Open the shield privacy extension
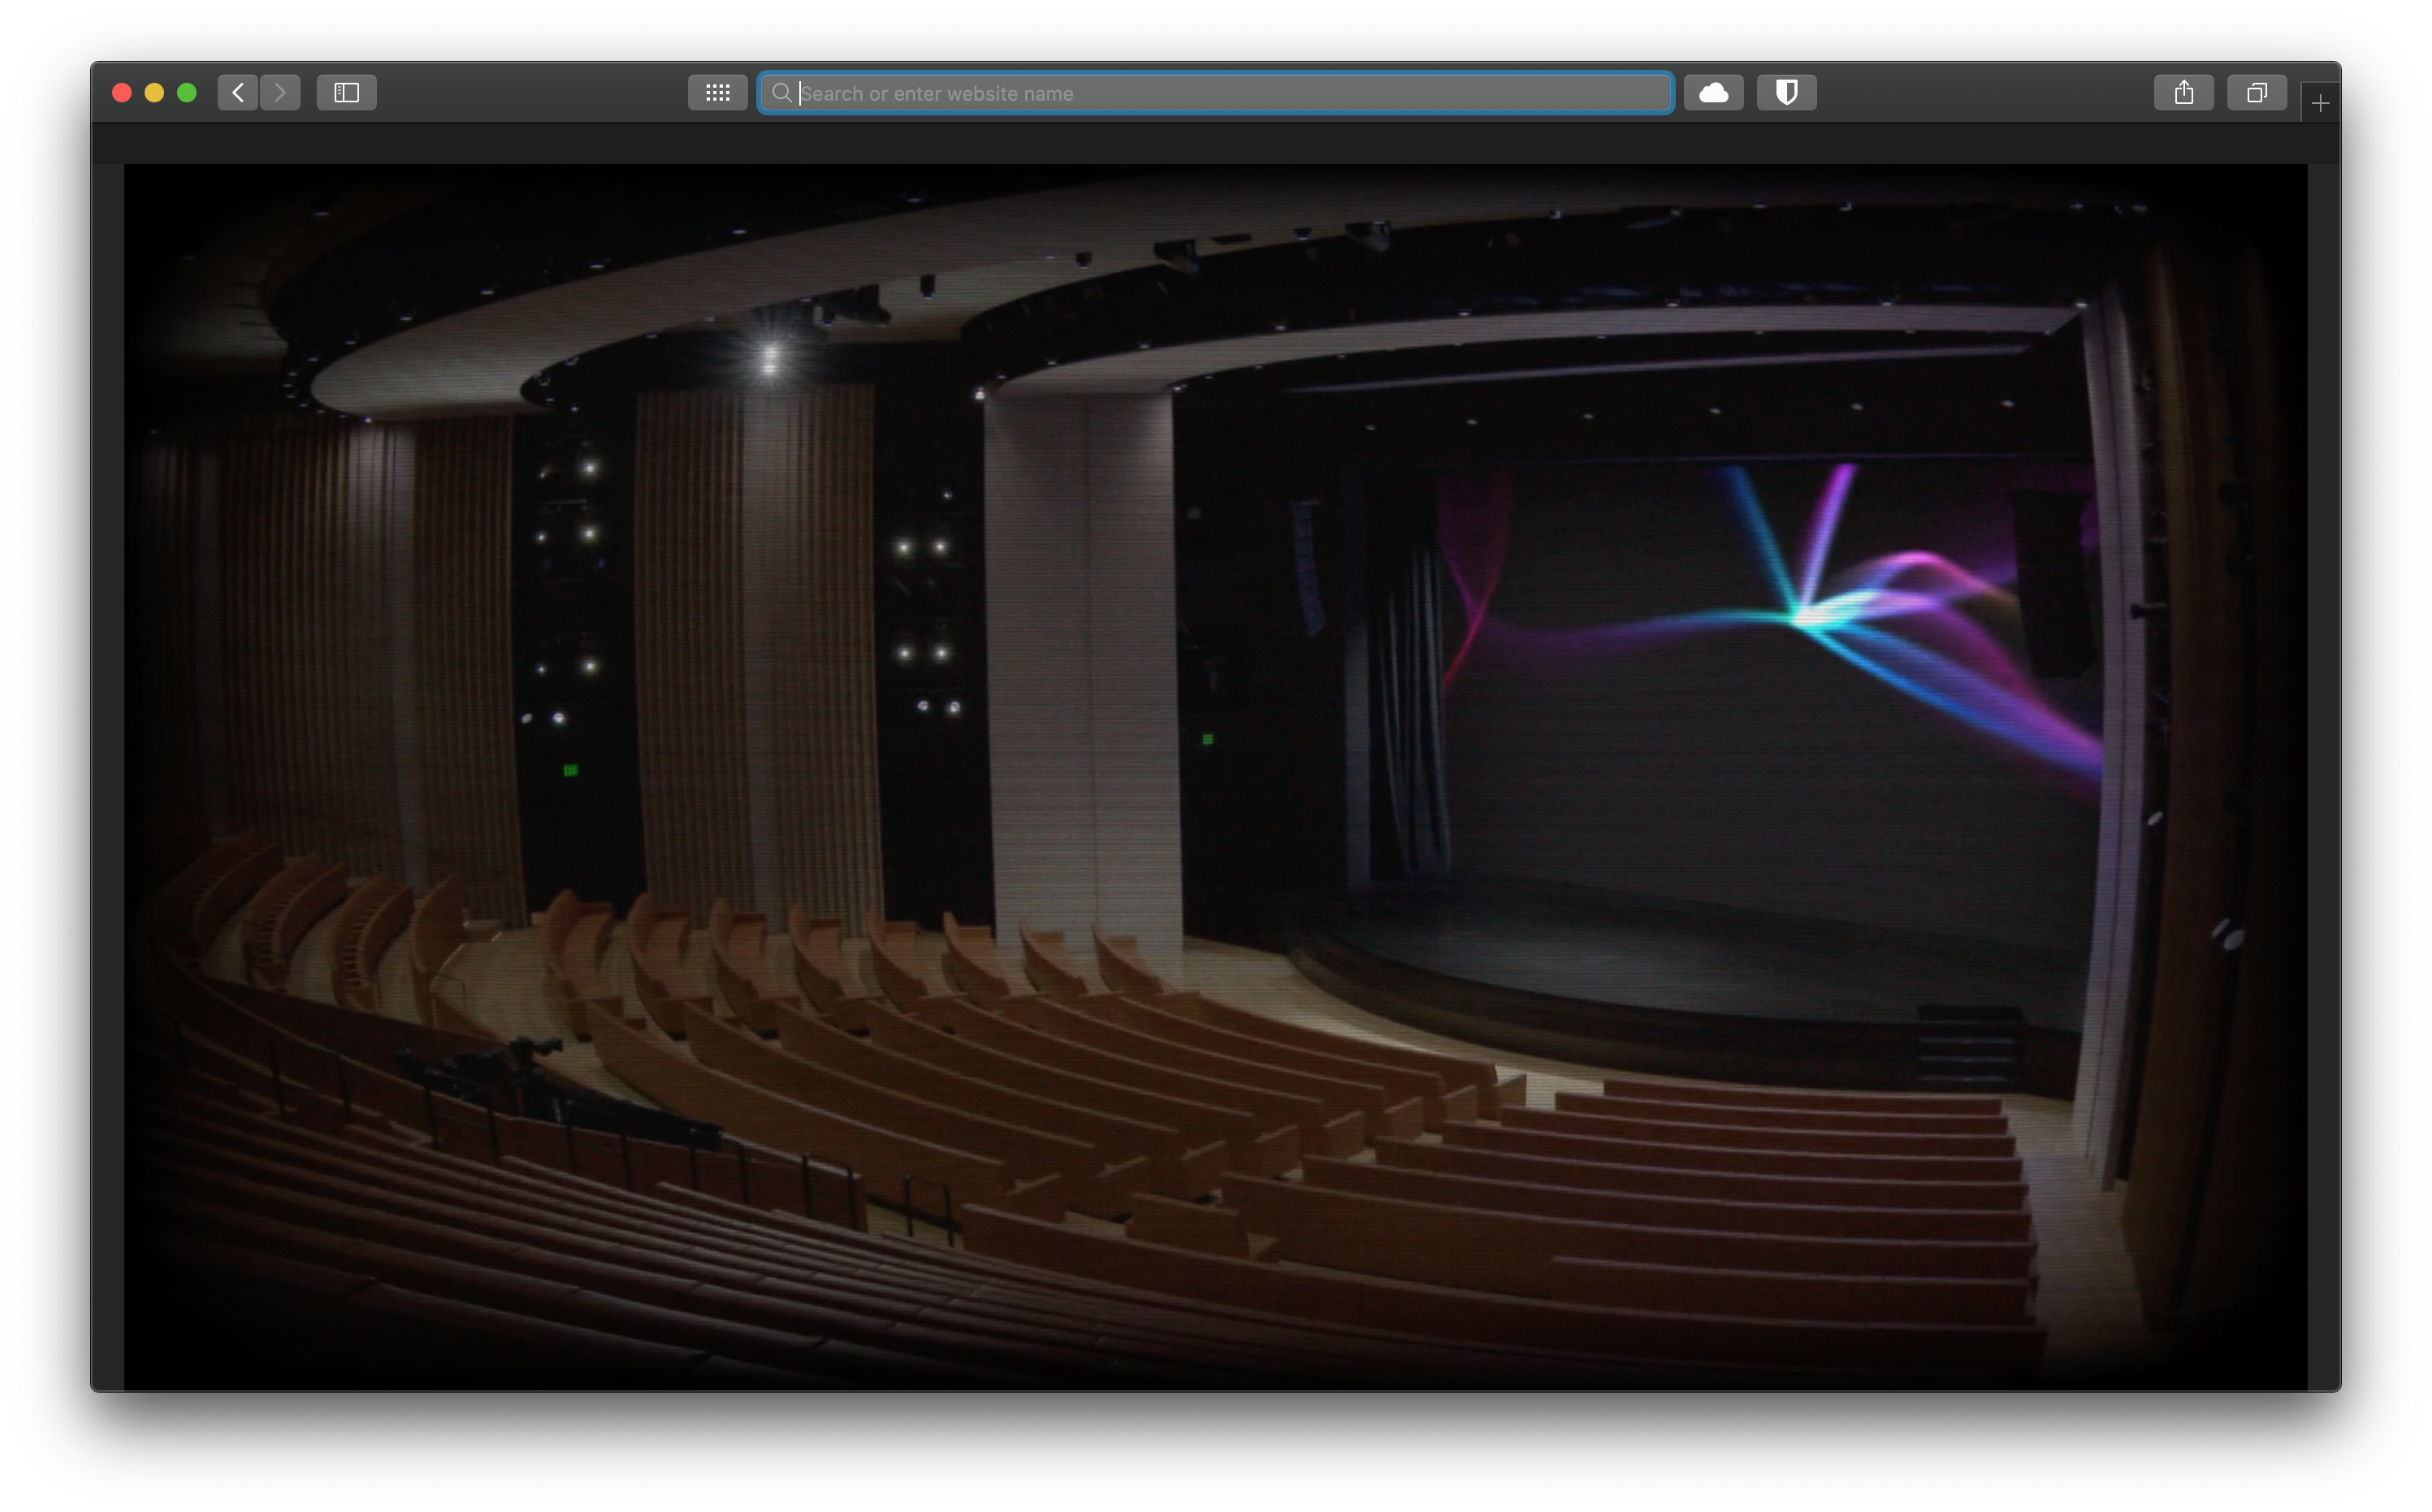2432x1512 pixels. pos(1786,93)
